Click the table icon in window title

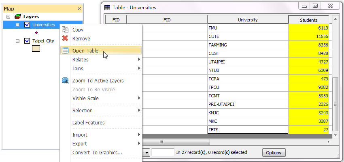pos(107,8)
